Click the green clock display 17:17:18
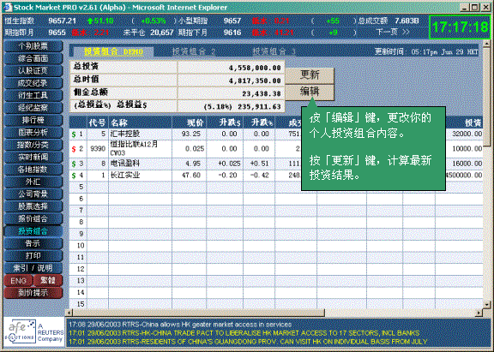The width and height of the screenshot is (494, 352). (x=461, y=27)
